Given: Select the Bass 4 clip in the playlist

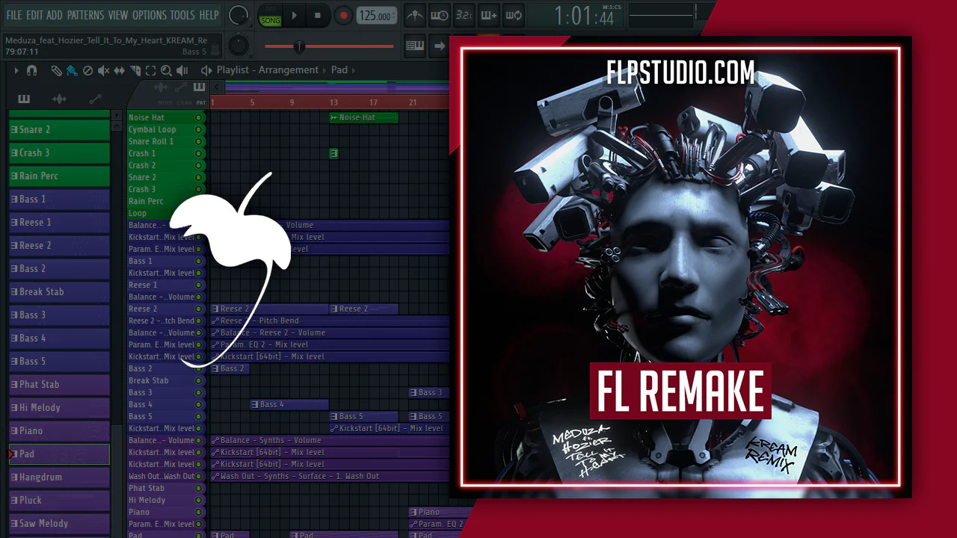Looking at the screenshot, I should tap(289, 405).
